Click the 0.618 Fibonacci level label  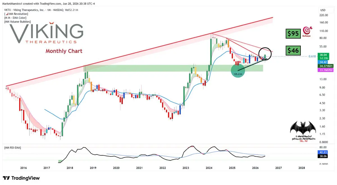tap(313, 56)
